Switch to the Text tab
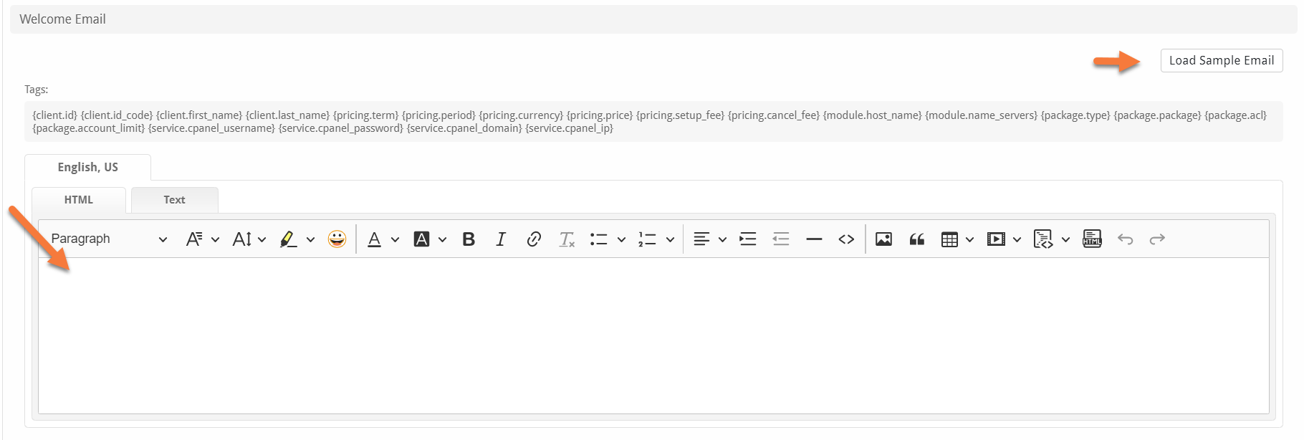 (174, 200)
